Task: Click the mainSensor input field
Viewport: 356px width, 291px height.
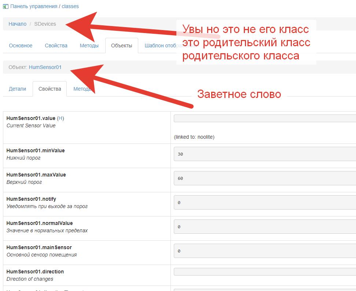Action: [265, 251]
